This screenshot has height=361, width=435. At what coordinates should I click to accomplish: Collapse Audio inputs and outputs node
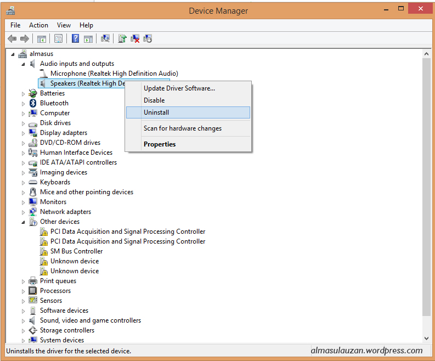click(x=23, y=64)
